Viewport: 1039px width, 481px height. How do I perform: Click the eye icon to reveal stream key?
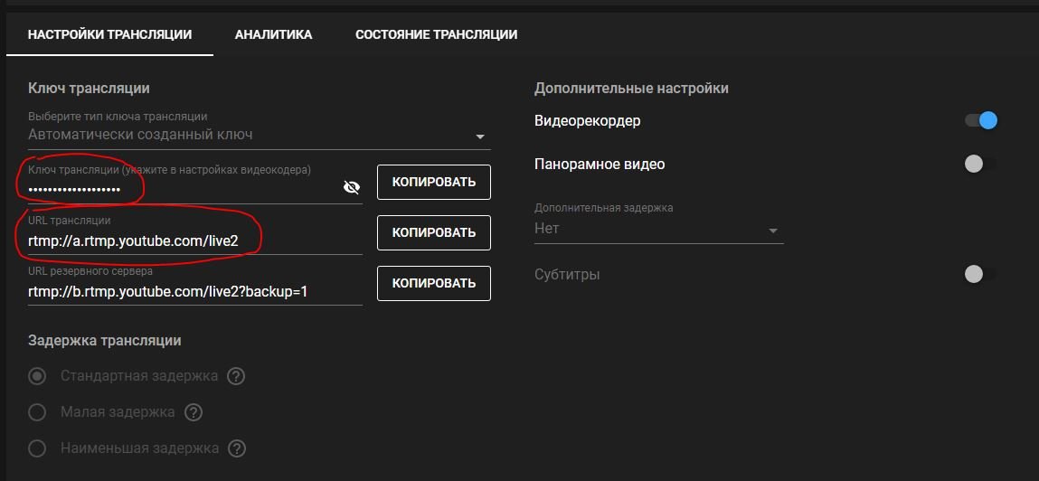(x=352, y=187)
